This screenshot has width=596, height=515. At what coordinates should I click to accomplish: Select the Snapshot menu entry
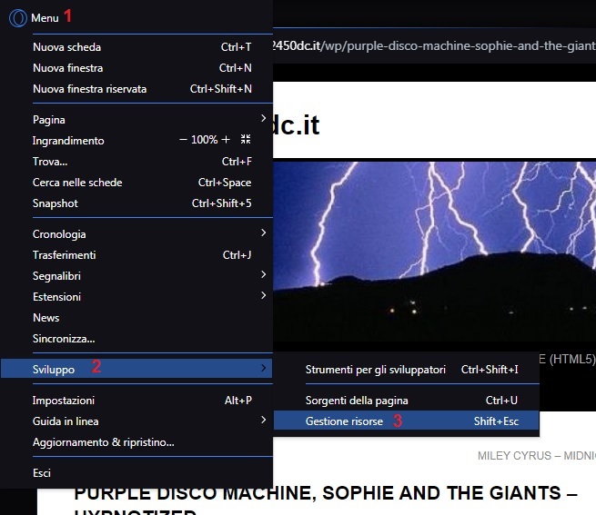[136, 203]
